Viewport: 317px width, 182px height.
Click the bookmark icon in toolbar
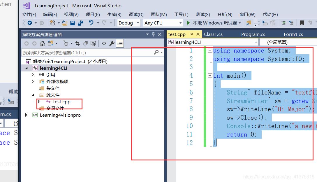(x=302, y=23)
